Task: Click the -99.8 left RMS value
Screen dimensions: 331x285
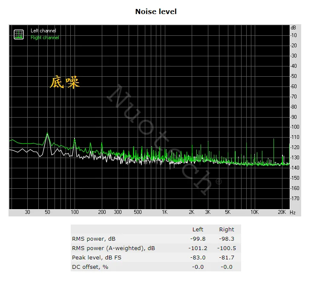Action: 198,239
